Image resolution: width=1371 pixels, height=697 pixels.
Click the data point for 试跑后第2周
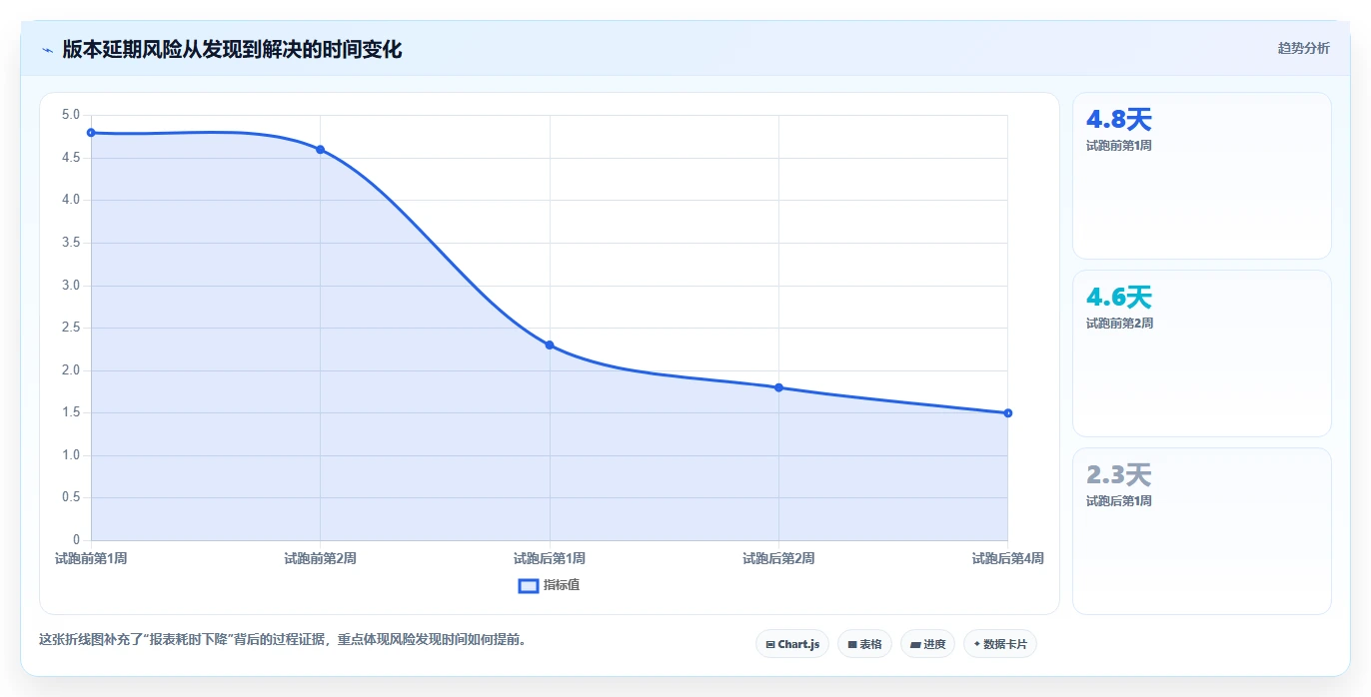pos(778,387)
